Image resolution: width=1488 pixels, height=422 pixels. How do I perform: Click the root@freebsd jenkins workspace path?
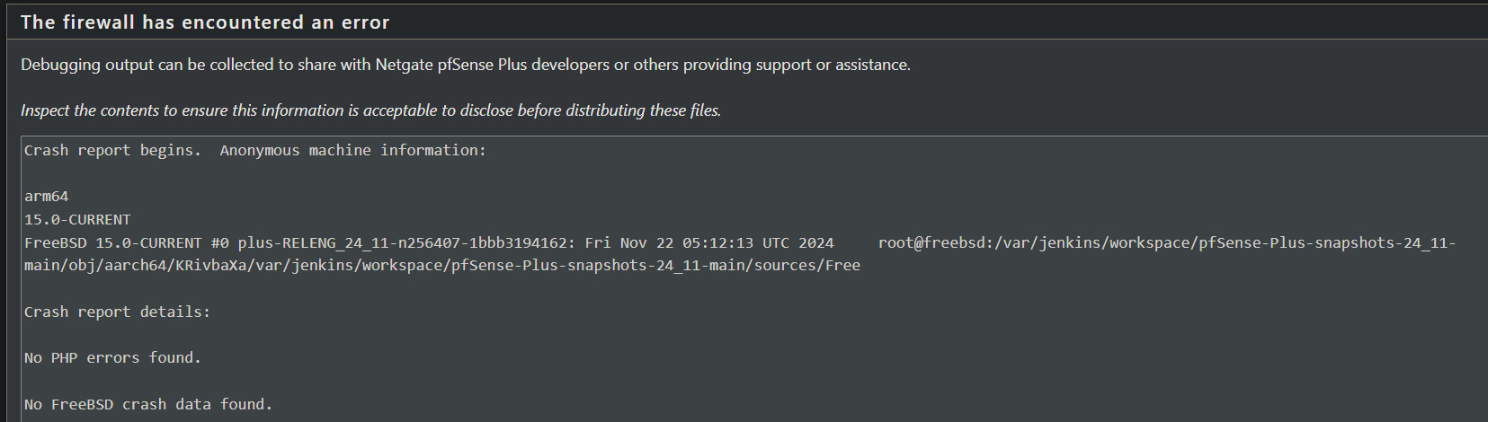tap(1167, 242)
